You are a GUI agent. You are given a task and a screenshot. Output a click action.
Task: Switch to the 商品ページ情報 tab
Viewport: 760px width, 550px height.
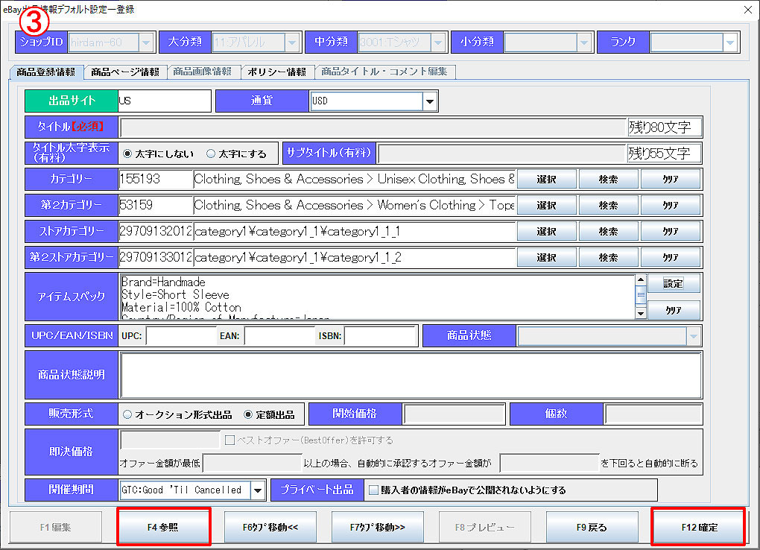[124, 72]
